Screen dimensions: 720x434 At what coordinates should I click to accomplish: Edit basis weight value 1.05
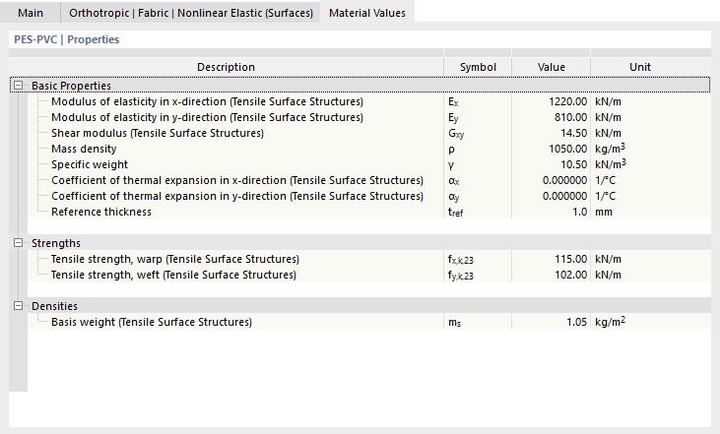pyautogui.click(x=551, y=322)
